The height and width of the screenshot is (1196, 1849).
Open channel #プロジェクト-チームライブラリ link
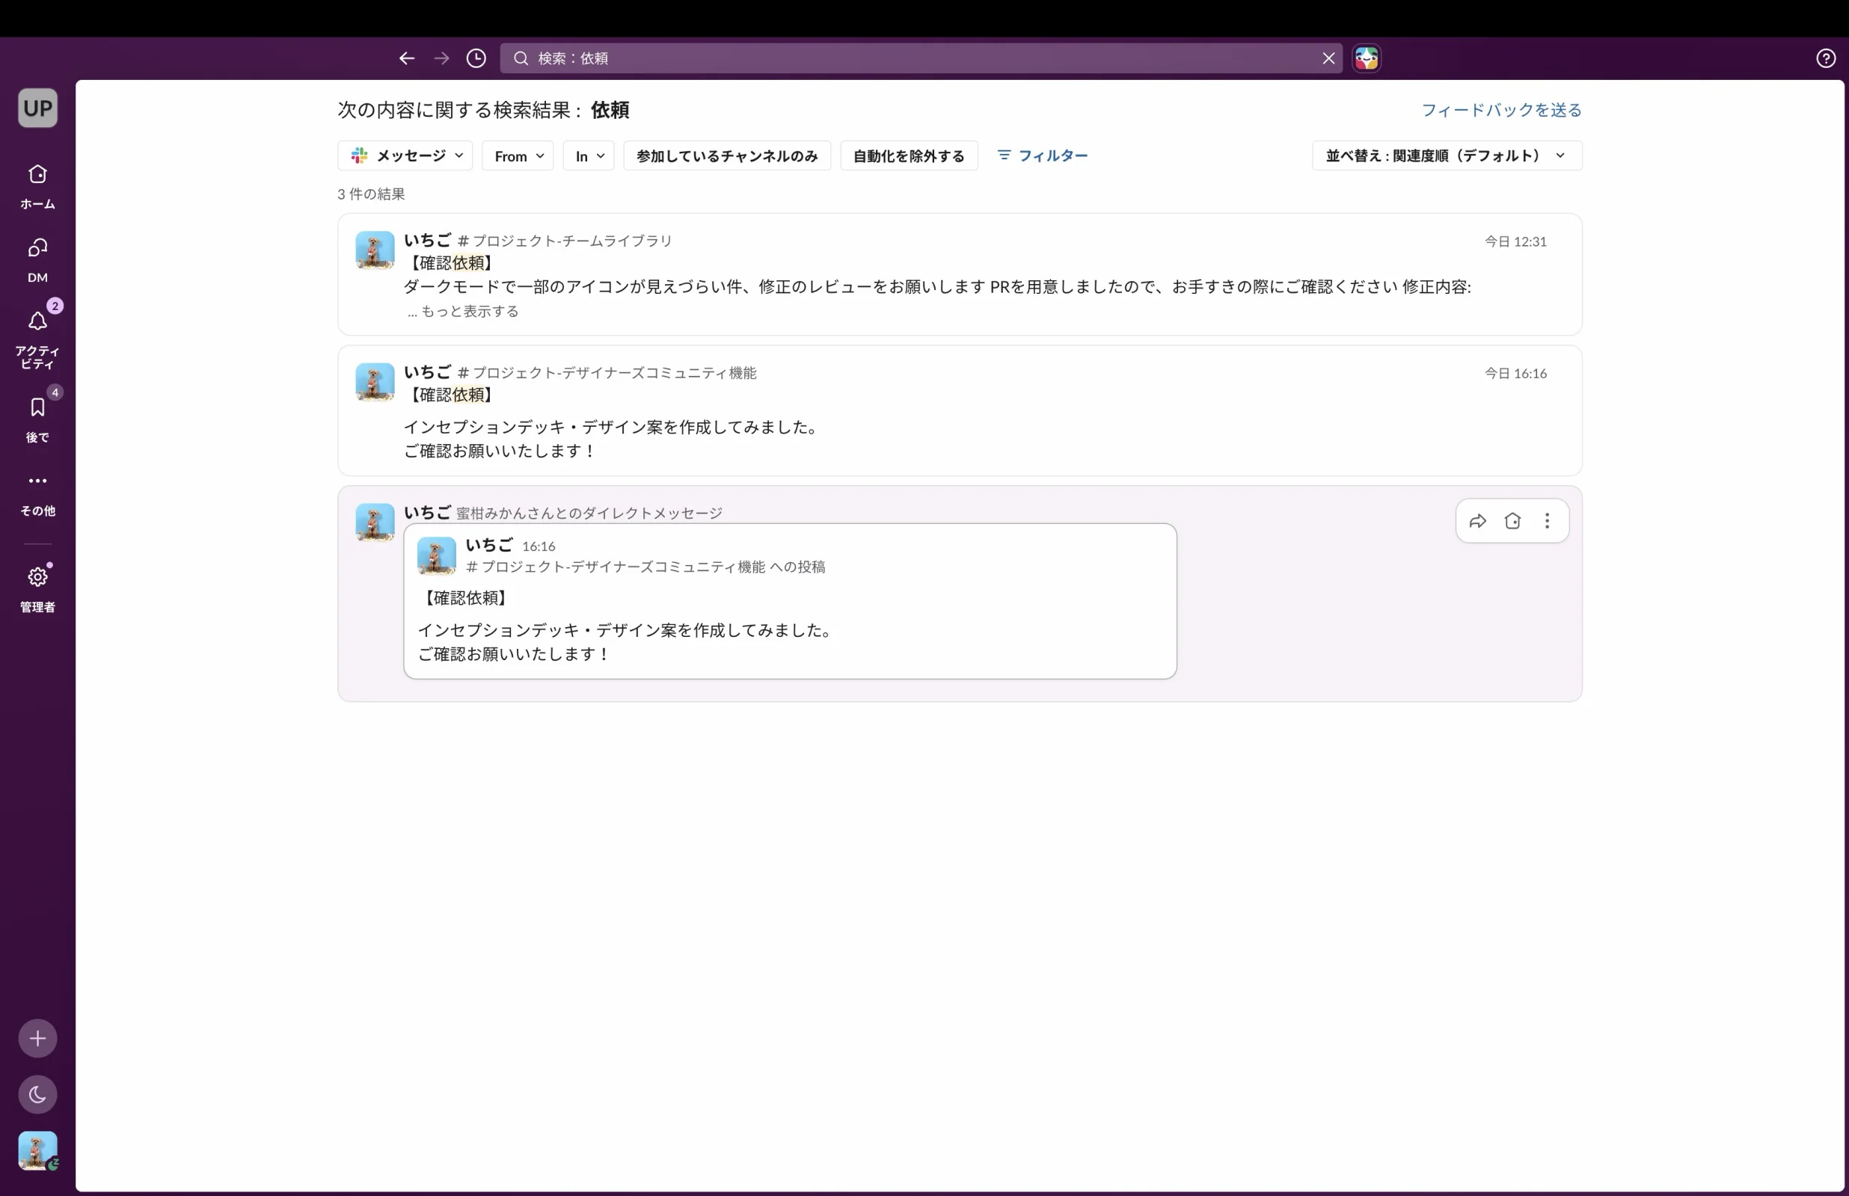click(x=565, y=241)
